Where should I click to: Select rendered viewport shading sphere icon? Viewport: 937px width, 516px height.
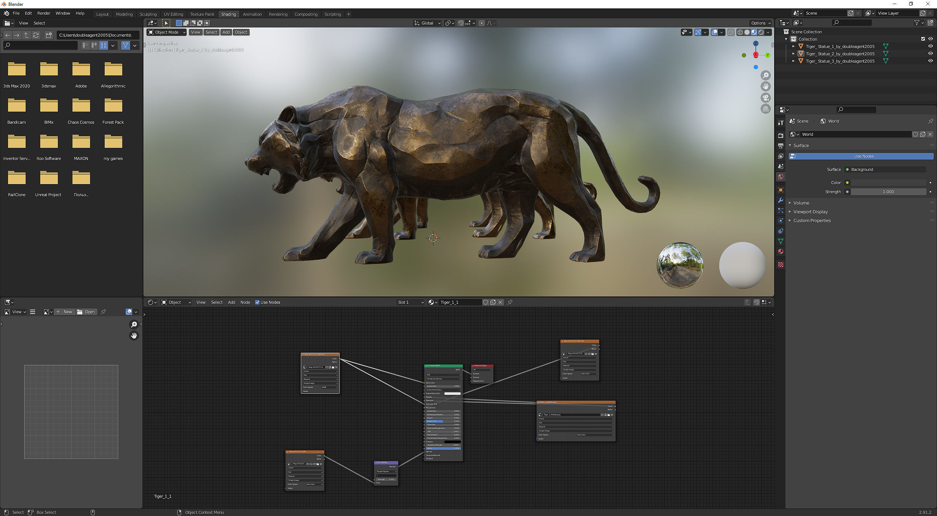[761, 32]
